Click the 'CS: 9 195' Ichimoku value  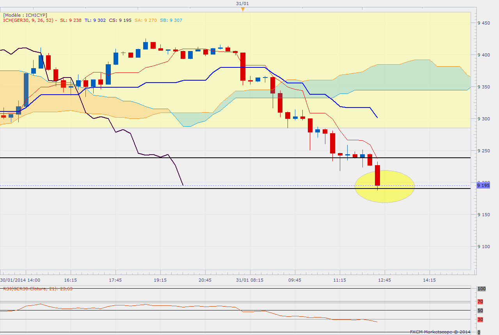(120, 20)
